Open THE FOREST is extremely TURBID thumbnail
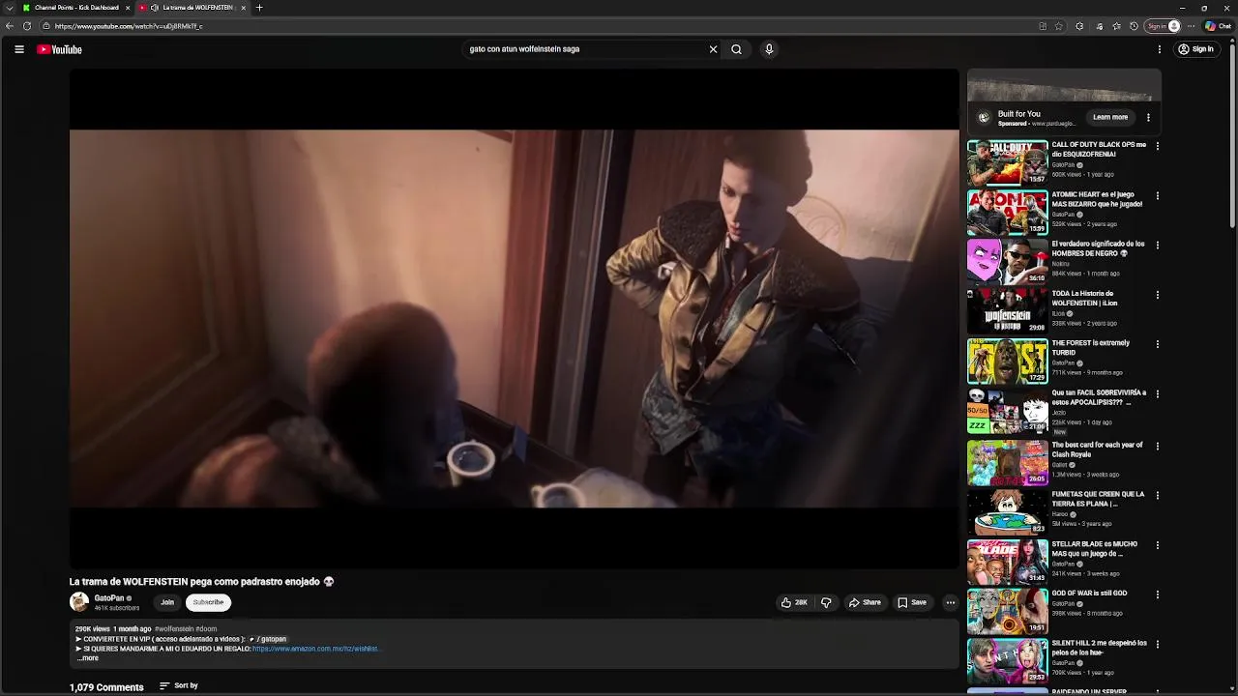Screen dimensions: 1238x696 [1008, 361]
